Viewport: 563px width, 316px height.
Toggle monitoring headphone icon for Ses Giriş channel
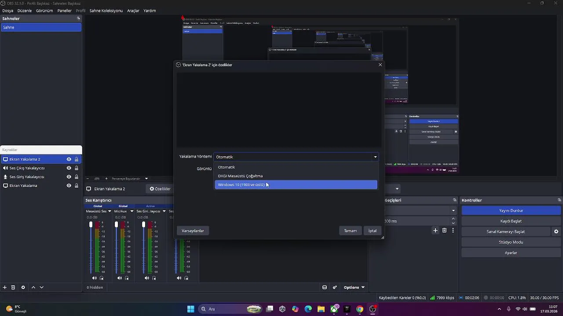click(x=154, y=278)
